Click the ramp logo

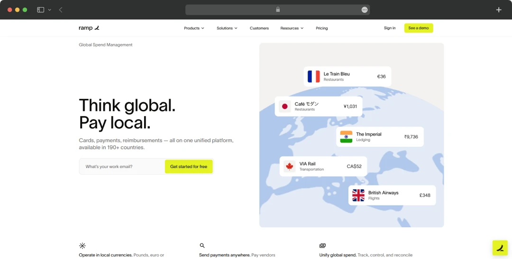89,28
